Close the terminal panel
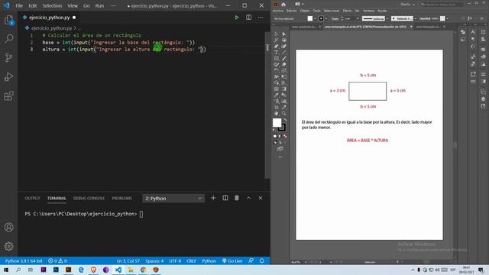 (261, 198)
